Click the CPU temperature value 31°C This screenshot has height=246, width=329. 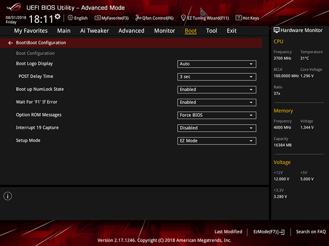(x=304, y=58)
